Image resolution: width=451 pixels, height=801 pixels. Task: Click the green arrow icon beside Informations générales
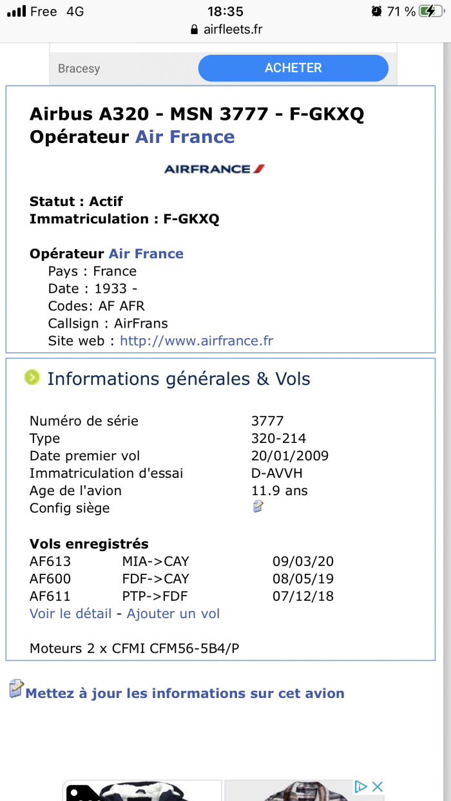[x=32, y=377]
